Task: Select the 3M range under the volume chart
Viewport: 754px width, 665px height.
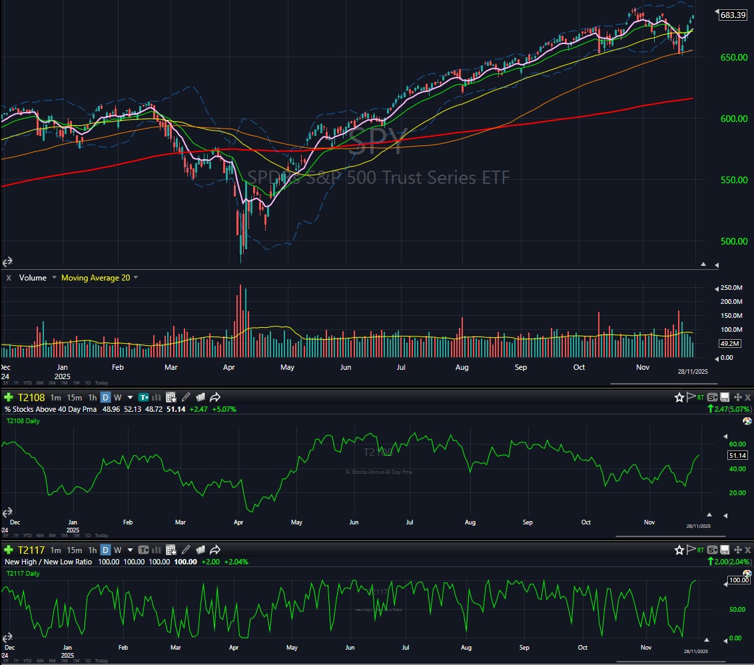Action: click(x=52, y=383)
